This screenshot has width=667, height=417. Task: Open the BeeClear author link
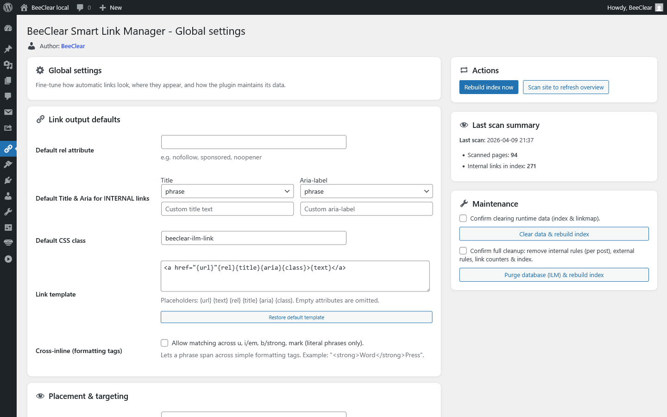point(73,46)
